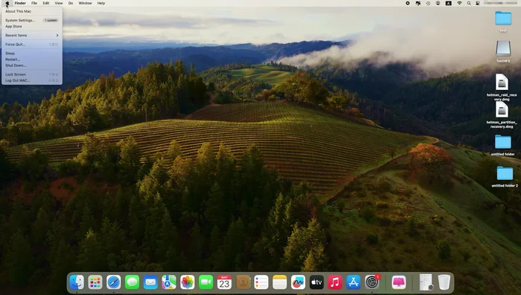Screen dimensions: 521x295
Task: Open Wi-Fi status menu bar icon
Action: click(x=459, y=3)
